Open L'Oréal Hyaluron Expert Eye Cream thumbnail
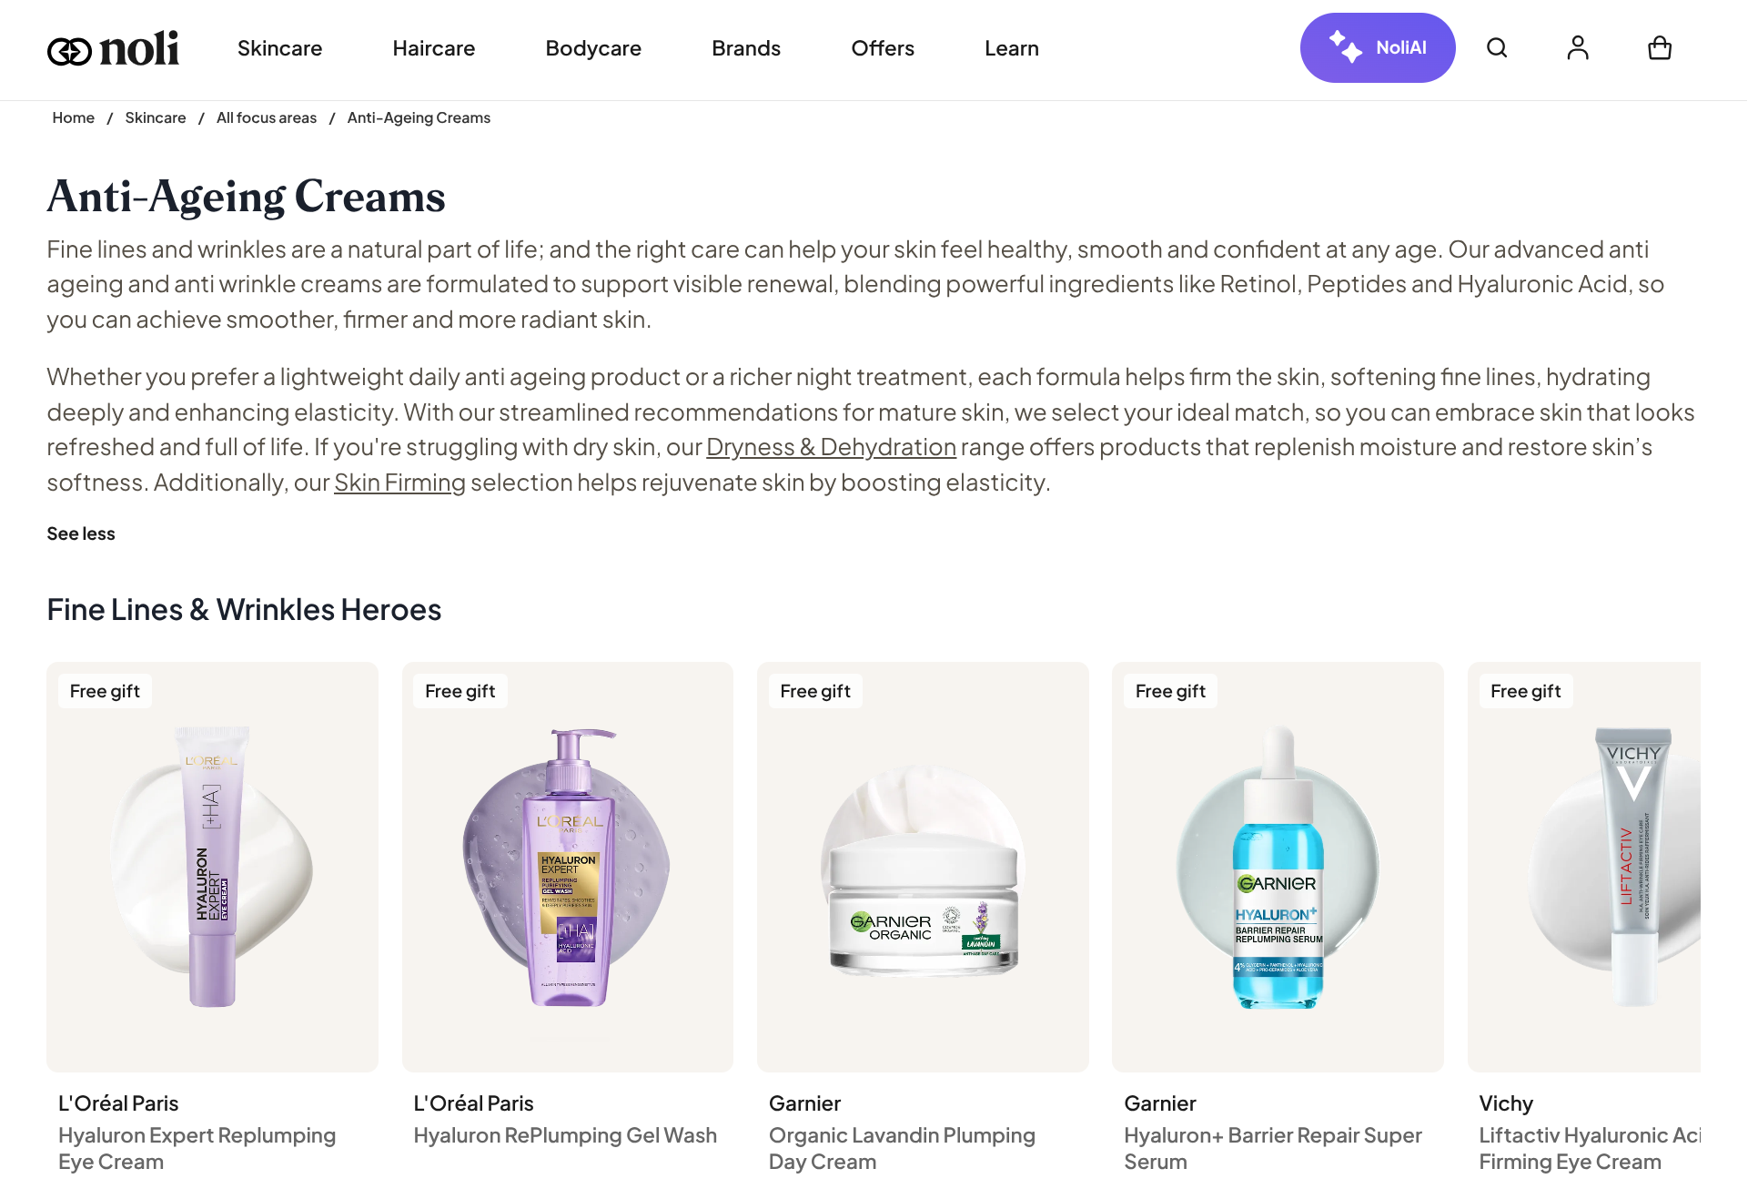This screenshot has height=1189, width=1758. [212, 868]
